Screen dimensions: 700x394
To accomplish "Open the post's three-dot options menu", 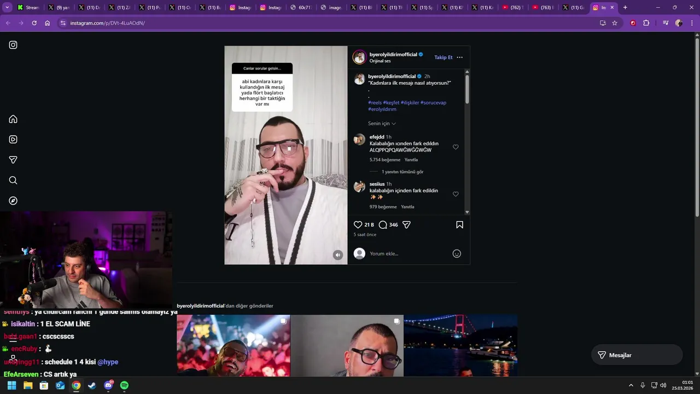I will click(x=459, y=57).
